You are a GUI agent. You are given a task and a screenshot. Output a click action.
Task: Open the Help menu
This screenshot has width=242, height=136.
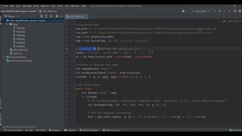[84, 6]
